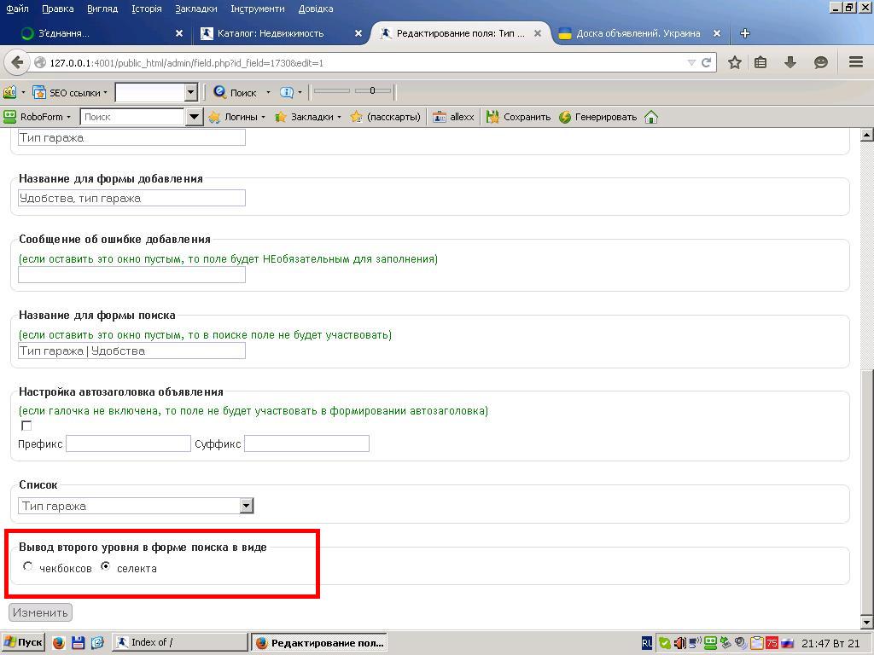Click the Префикс input field
This screenshot has height=655, width=874.
tap(128, 443)
